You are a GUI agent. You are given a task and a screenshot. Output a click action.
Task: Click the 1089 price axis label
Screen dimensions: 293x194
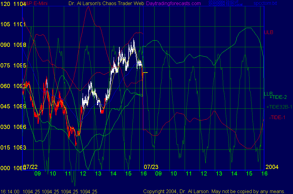20,106
